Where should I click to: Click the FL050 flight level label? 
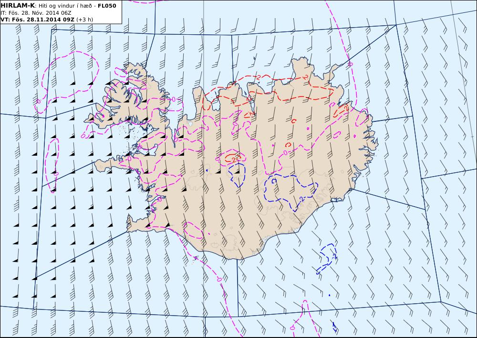click(107, 6)
